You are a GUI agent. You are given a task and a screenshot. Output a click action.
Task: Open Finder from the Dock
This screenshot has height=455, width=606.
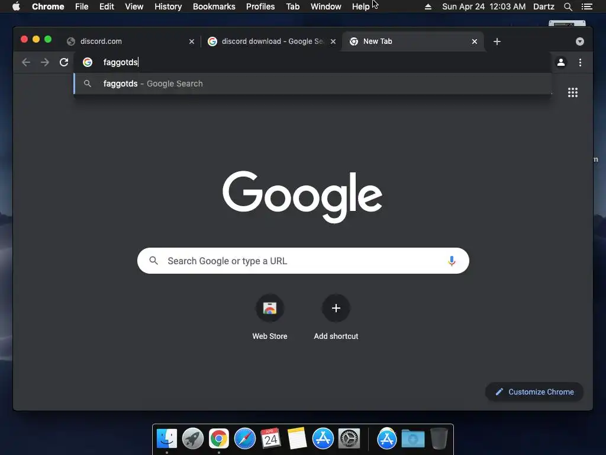[x=167, y=438]
